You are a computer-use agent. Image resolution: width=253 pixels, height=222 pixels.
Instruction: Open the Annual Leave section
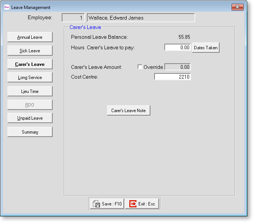[x=30, y=37]
